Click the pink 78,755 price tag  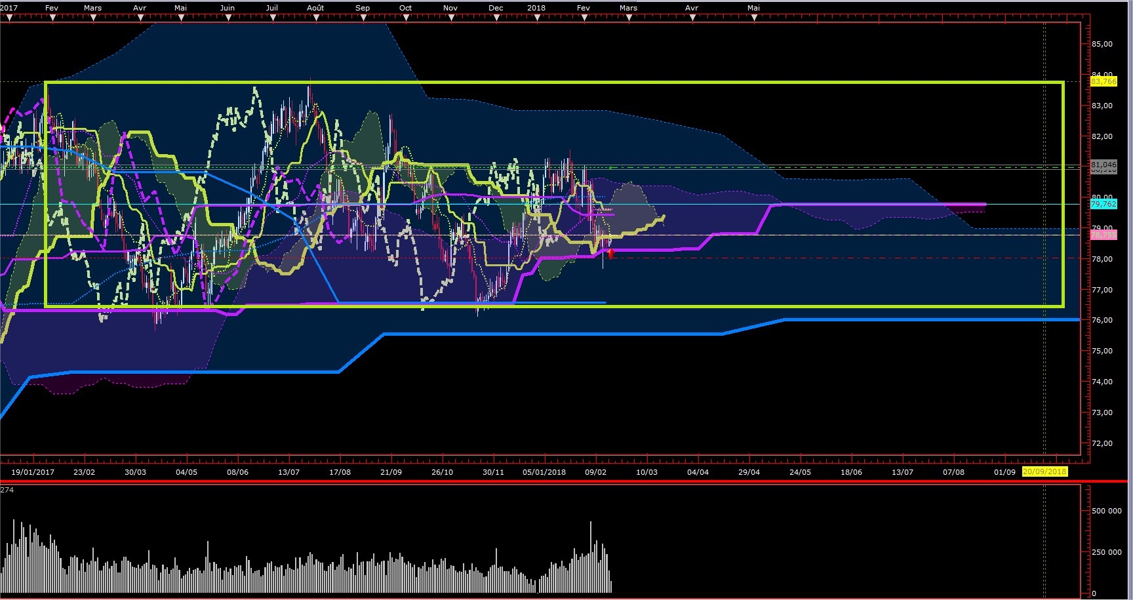tap(1103, 235)
